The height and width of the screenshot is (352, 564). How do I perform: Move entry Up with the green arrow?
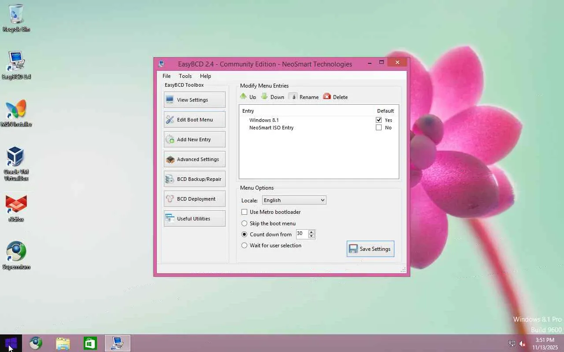tap(248, 97)
